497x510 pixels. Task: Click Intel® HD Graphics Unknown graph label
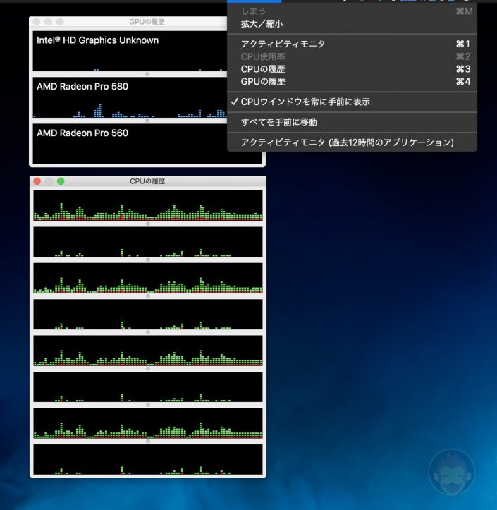coord(97,40)
